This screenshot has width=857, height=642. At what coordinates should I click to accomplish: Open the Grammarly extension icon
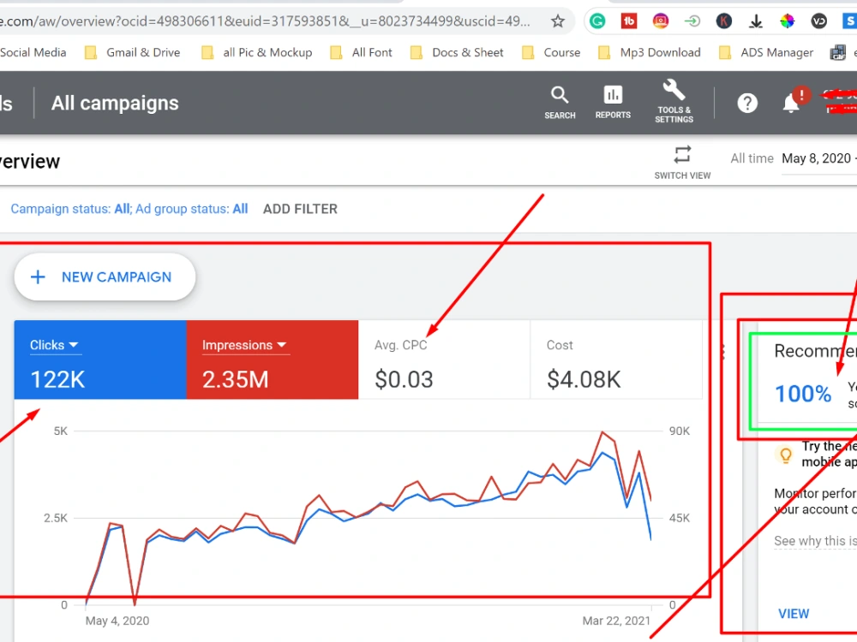point(597,21)
